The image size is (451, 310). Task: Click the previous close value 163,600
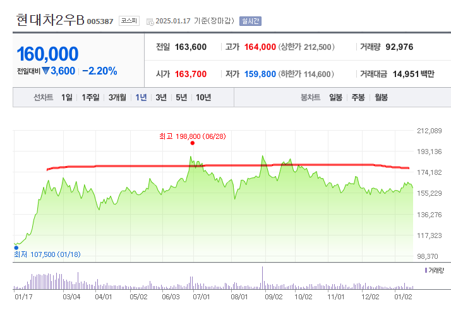(191, 47)
